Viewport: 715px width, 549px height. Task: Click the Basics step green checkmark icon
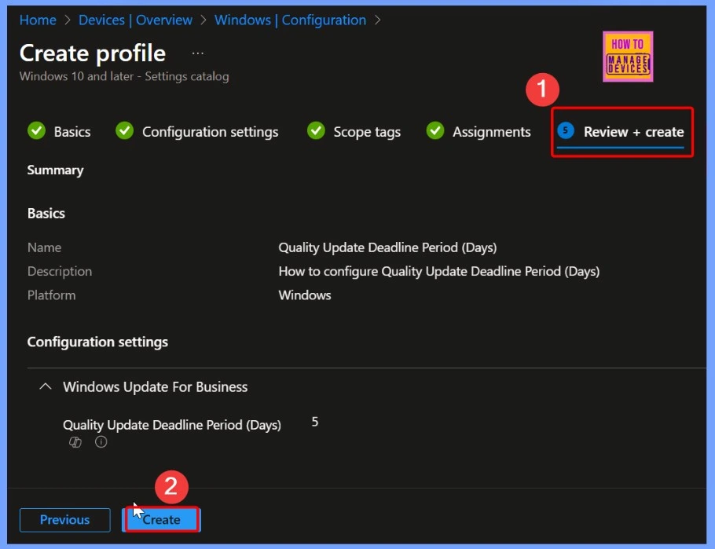click(36, 131)
